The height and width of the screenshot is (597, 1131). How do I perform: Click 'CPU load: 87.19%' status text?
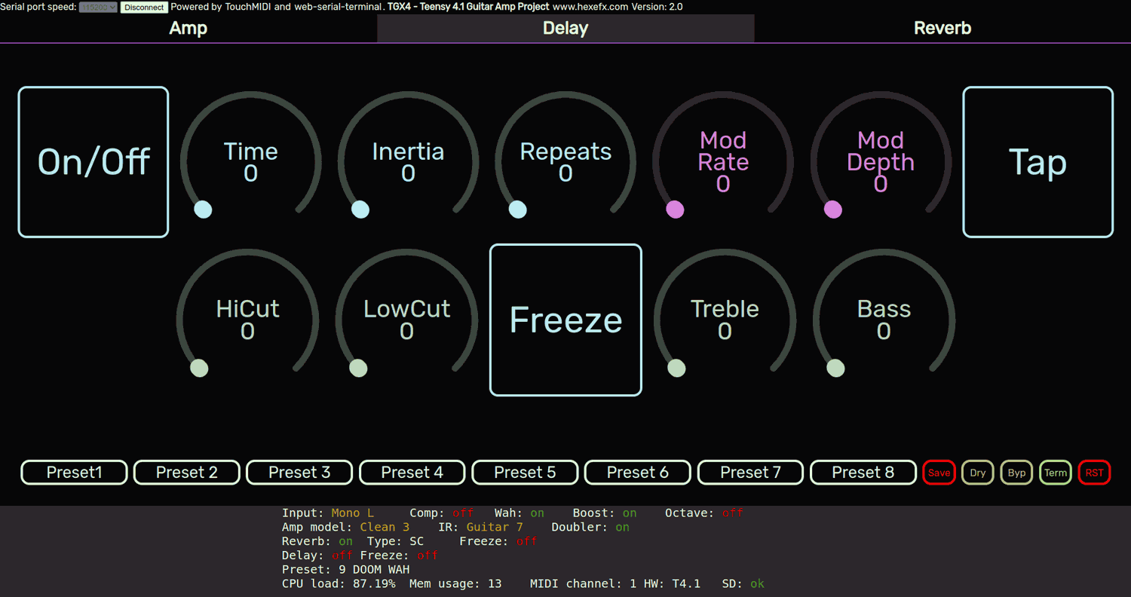(x=339, y=583)
